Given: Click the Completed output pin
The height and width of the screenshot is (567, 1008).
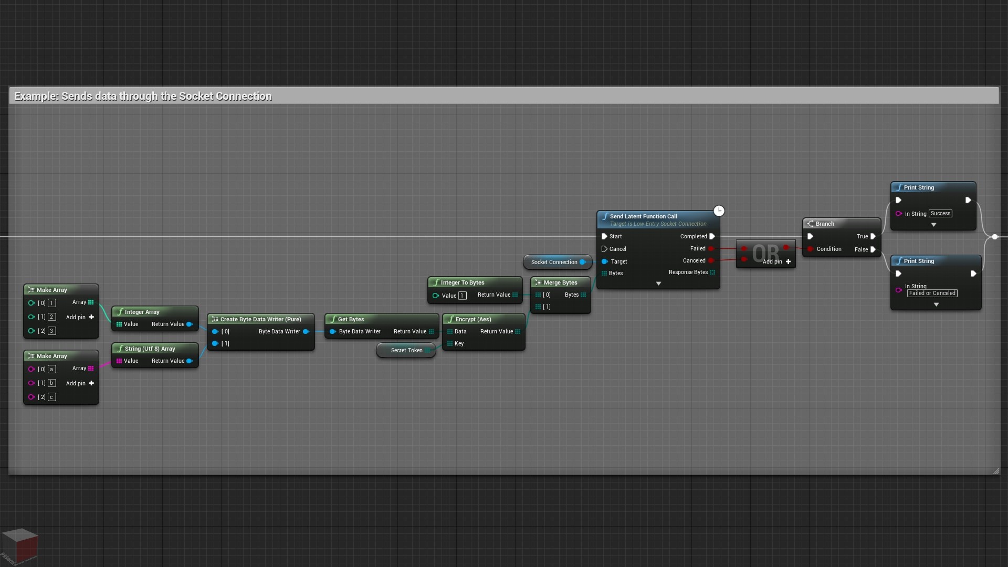Looking at the screenshot, I should [712, 236].
